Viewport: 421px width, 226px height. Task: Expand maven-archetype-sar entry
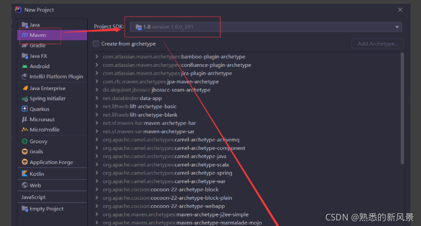click(97, 131)
